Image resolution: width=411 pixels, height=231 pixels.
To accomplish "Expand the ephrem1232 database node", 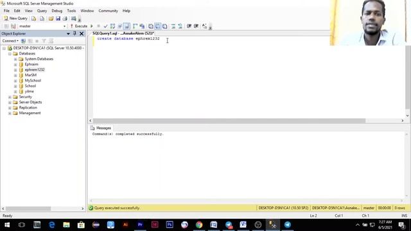I will click(15, 70).
